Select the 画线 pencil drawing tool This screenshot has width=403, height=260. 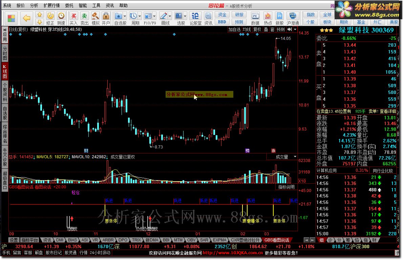point(164,16)
